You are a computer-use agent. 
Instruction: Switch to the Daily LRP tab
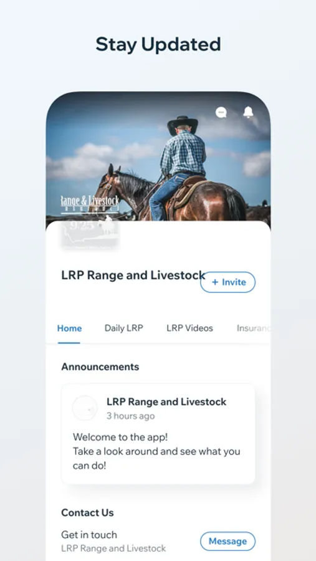(124, 328)
